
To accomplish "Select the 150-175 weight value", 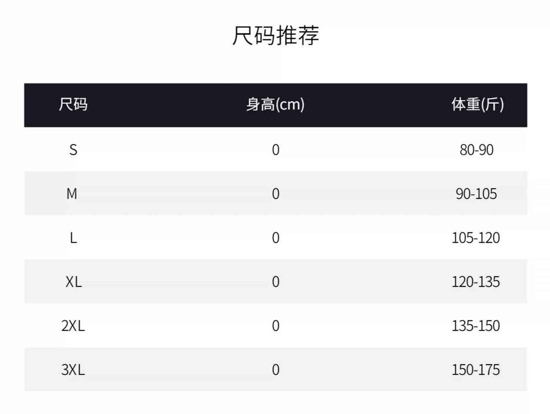I will click(x=476, y=370).
